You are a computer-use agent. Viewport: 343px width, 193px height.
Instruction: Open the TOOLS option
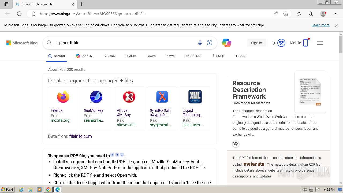pyautogui.click(x=240, y=56)
